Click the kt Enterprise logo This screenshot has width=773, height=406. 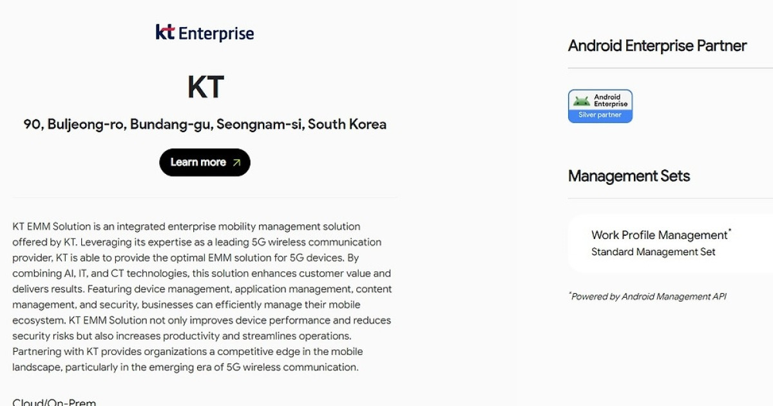204,32
